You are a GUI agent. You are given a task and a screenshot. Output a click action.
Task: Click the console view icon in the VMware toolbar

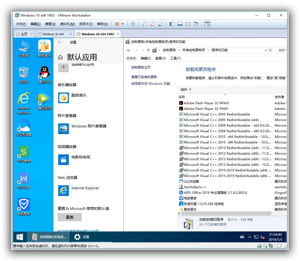pos(207,24)
